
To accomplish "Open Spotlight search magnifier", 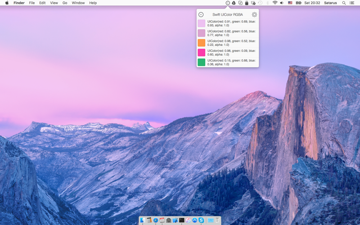I will [x=344, y=3].
